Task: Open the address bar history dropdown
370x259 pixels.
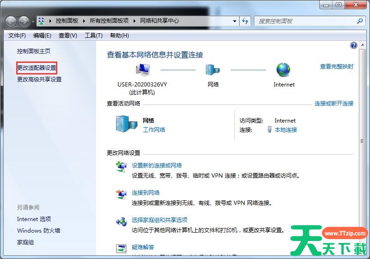Action: [x=234, y=21]
